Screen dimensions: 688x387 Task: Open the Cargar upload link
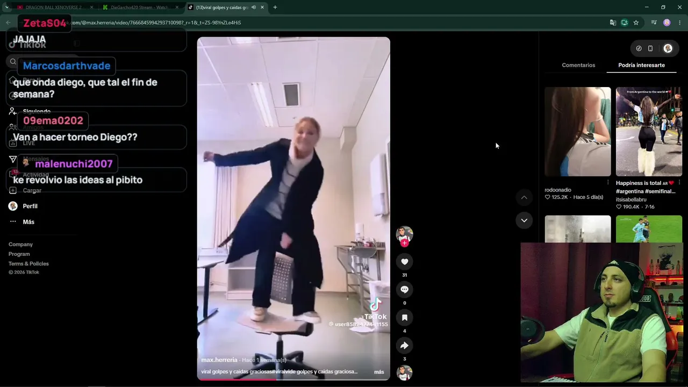click(25, 190)
